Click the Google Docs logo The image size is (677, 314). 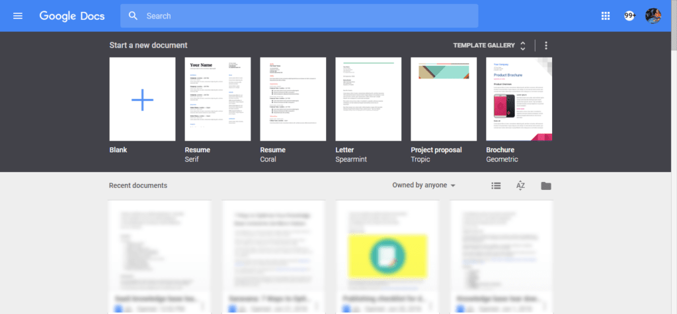(x=72, y=16)
